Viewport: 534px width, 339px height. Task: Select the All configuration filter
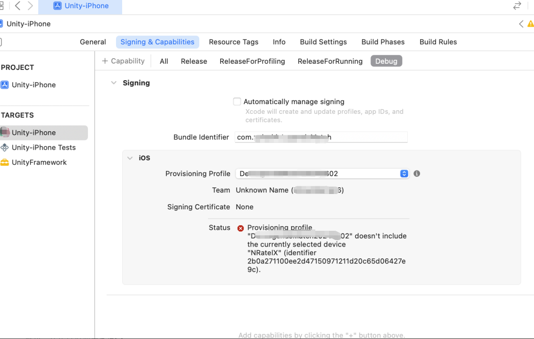pyautogui.click(x=164, y=61)
